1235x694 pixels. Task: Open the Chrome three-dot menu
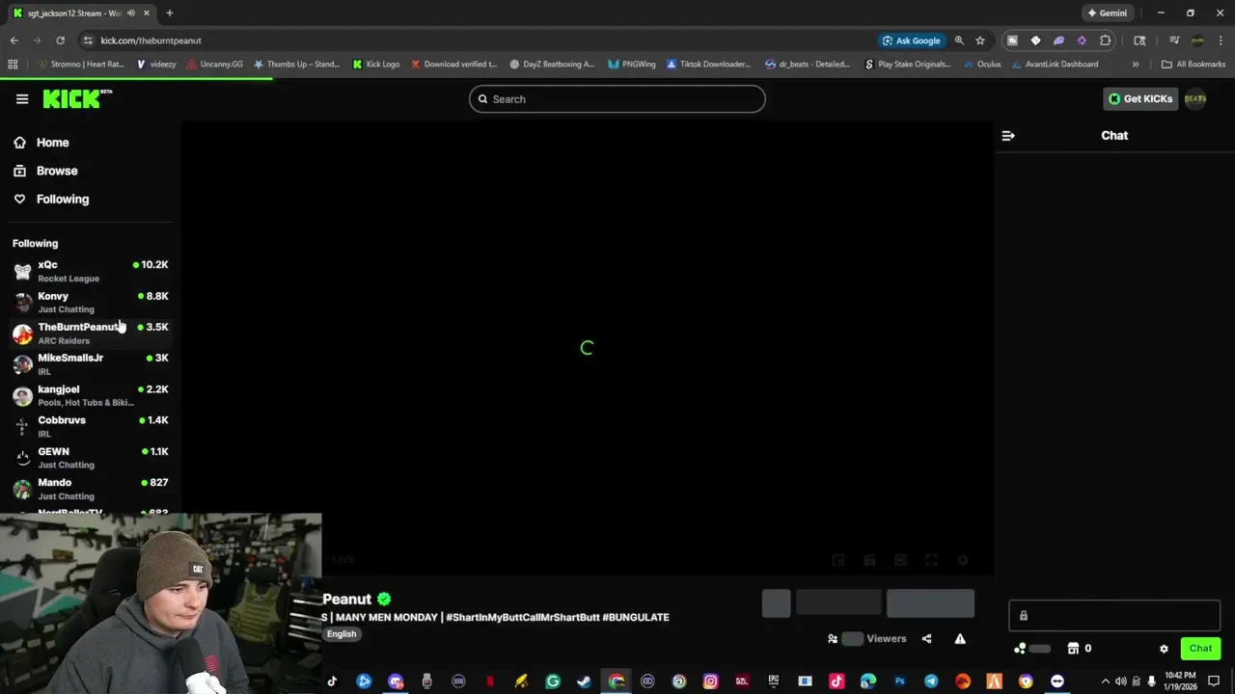1221,40
